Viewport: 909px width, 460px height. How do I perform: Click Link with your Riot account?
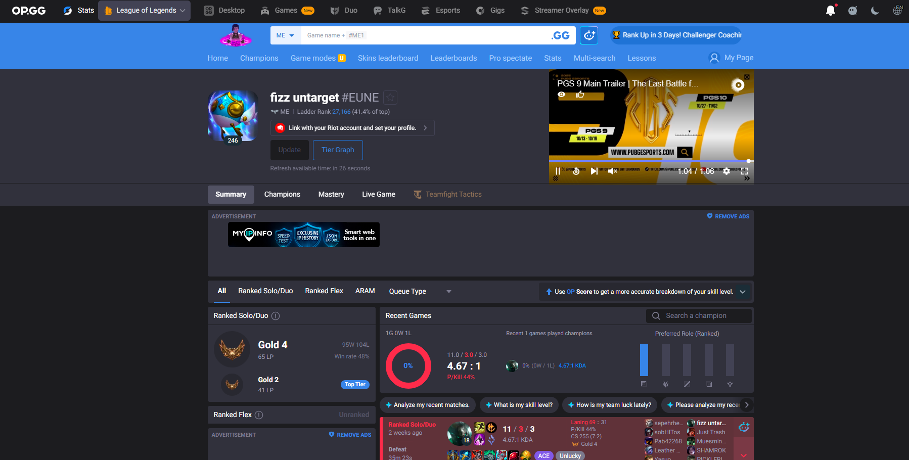(352, 127)
